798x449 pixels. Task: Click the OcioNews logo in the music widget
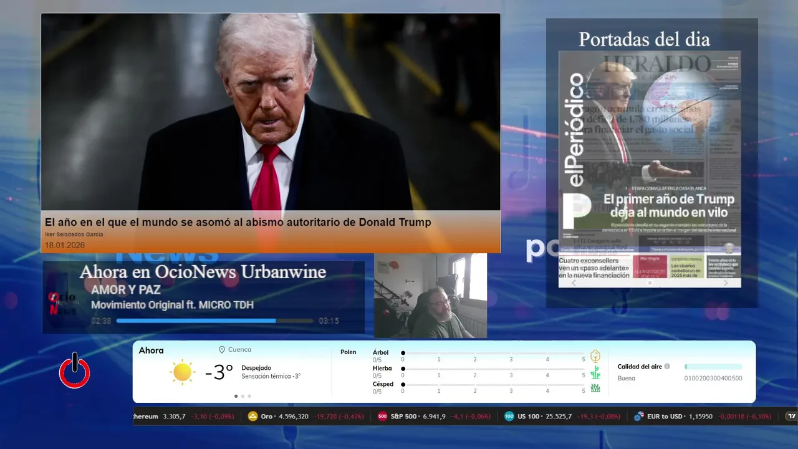pyautogui.click(x=62, y=303)
